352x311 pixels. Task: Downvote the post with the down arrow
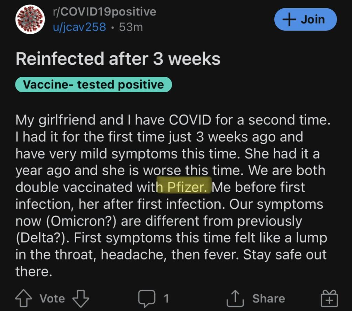[x=80, y=298]
